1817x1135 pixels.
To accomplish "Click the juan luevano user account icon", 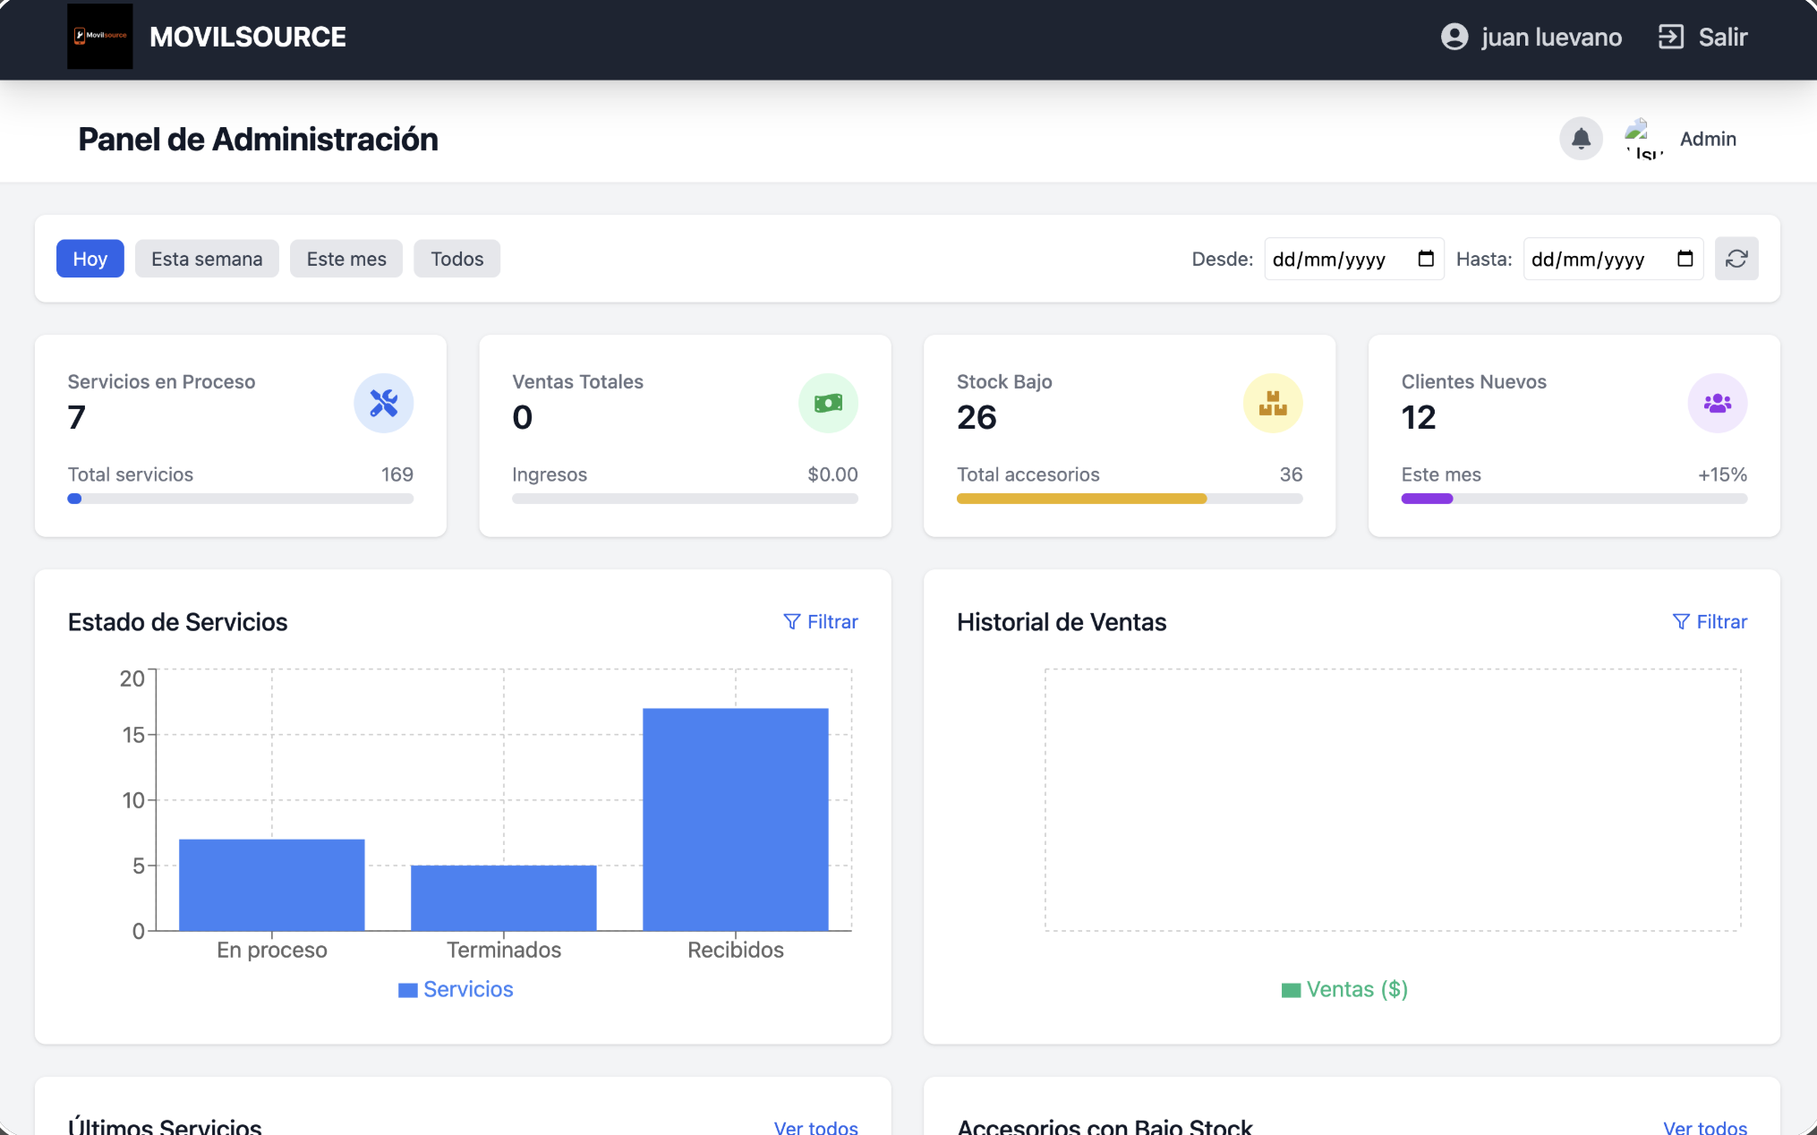I will pyautogui.click(x=1454, y=37).
